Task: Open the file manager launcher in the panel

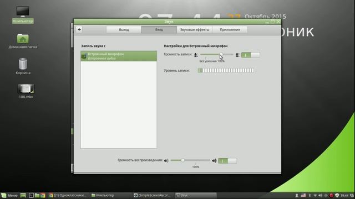Action: (x=37, y=195)
